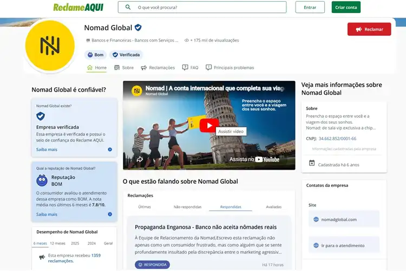Click the question icon of FAQ tab

(x=185, y=67)
